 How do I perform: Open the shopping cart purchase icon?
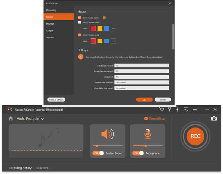pyautogui.click(x=161, y=110)
